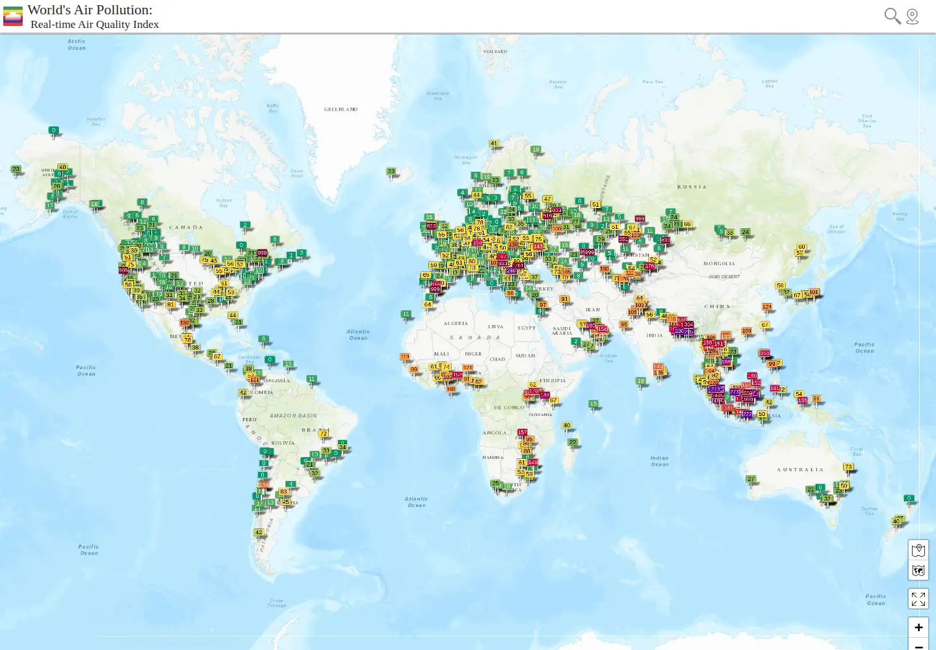936x650 pixels.
Task: Select the green 0 marker in northern Alaska
Action: click(x=54, y=130)
